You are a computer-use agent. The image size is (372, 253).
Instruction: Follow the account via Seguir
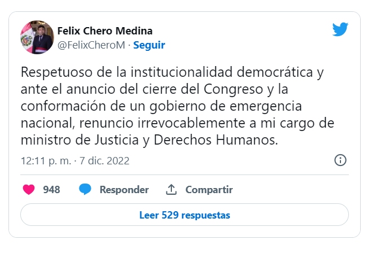[149, 45]
